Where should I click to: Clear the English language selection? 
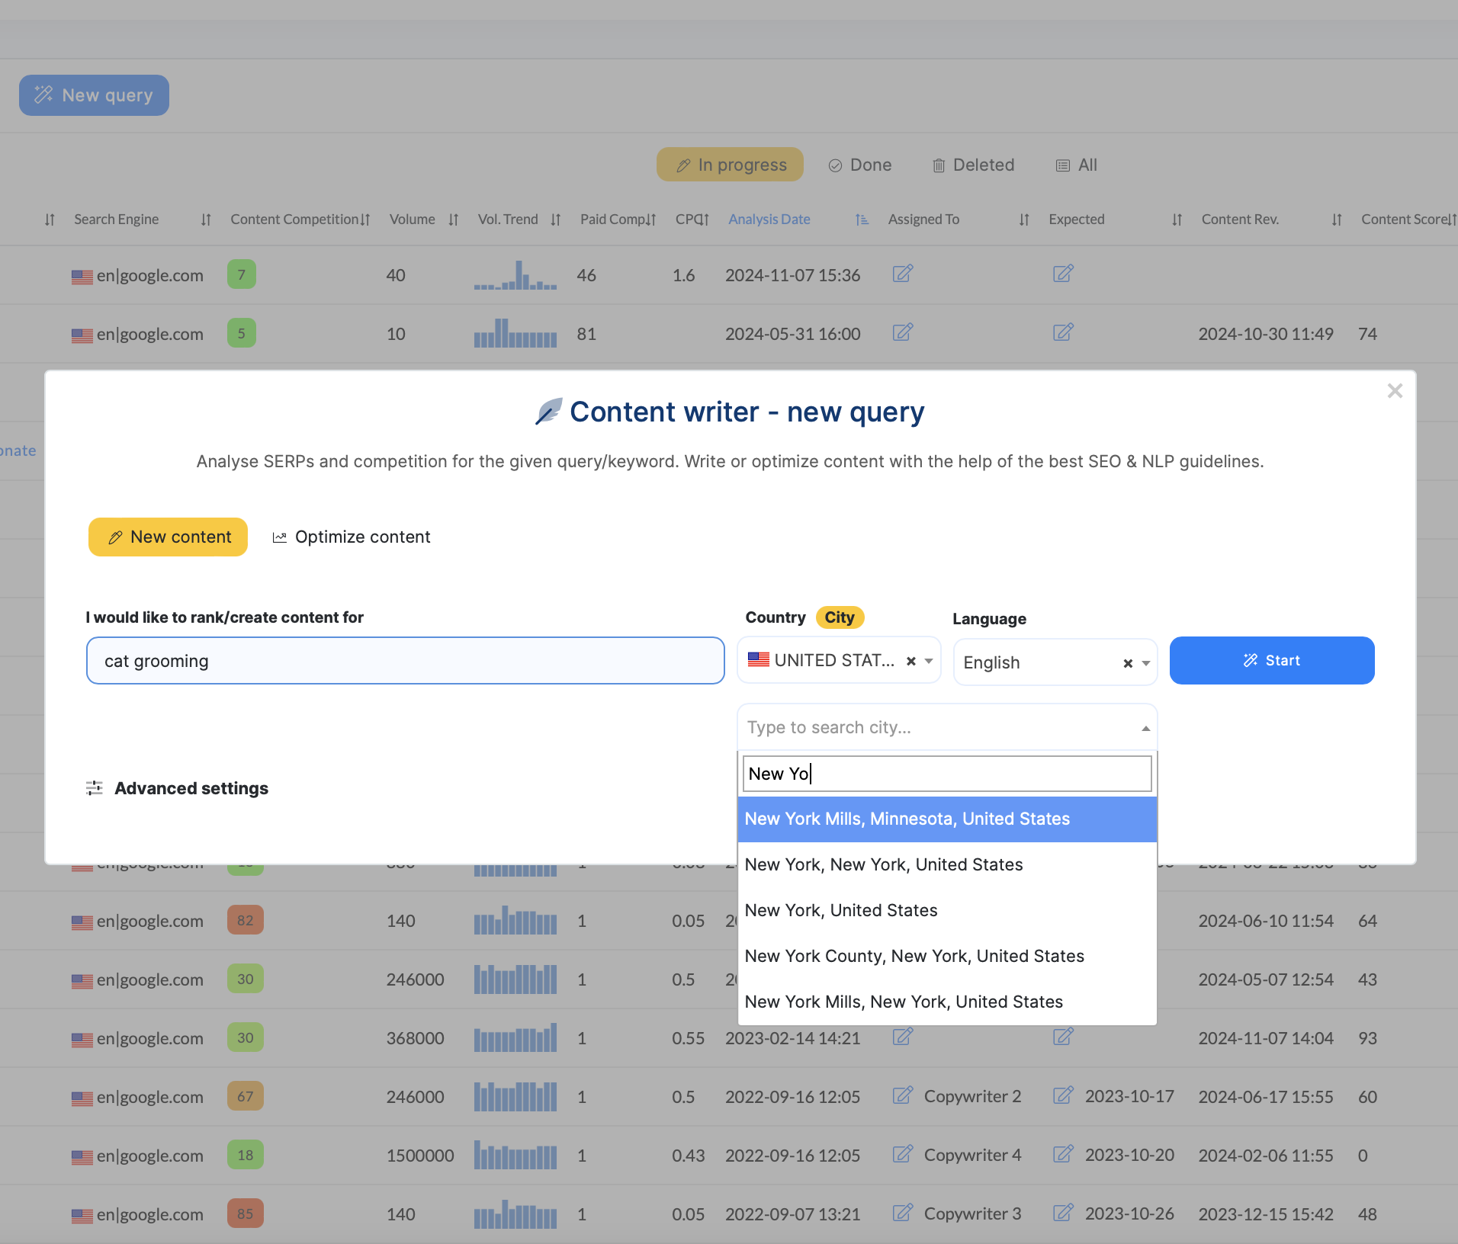[1128, 663]
